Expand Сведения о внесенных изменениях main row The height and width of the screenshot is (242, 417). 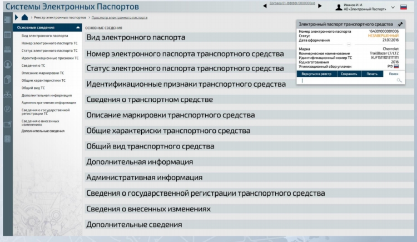pos(249,209)
